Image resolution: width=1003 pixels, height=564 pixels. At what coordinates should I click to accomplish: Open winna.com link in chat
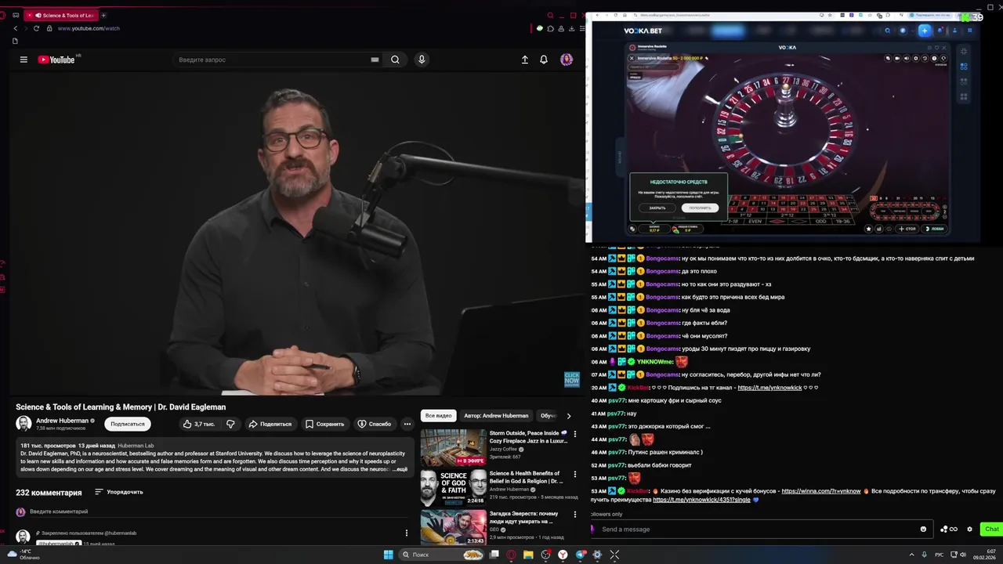(x=820, y=491)
